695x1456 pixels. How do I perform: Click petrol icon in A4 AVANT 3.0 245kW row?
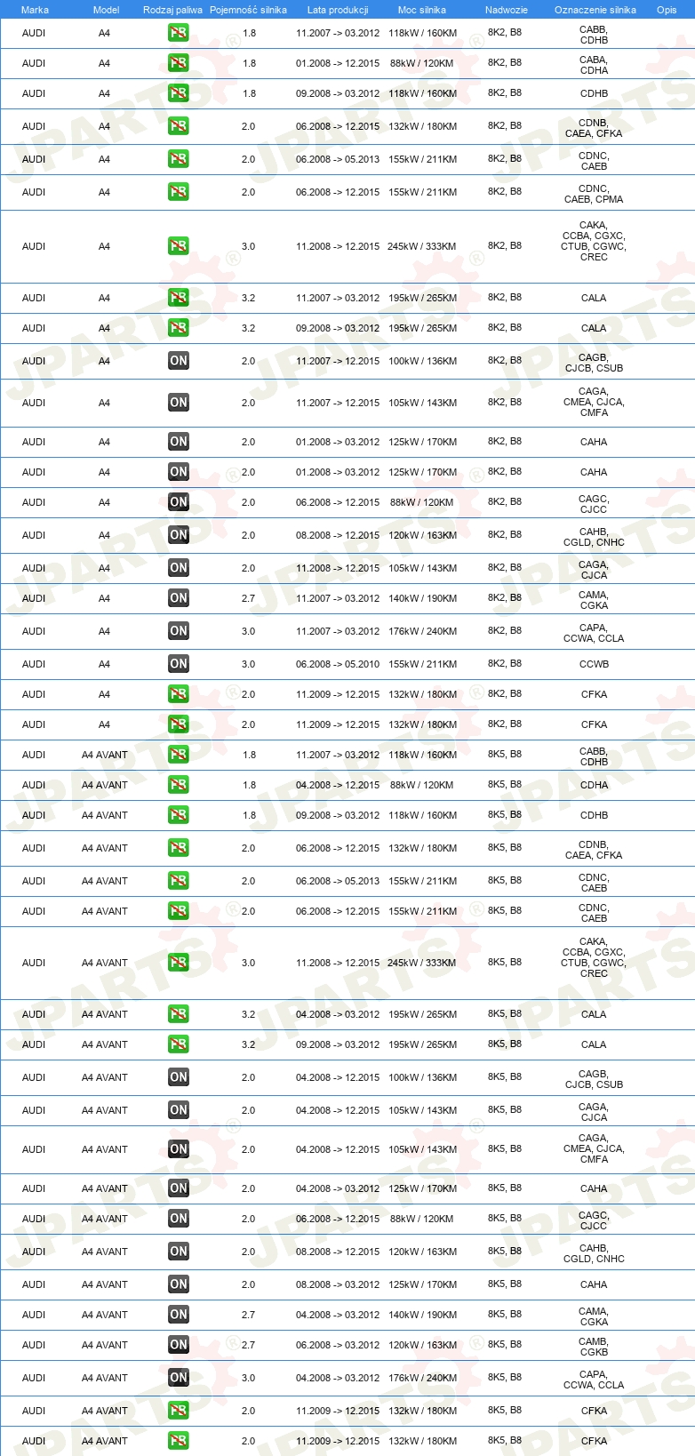point(179,963)
